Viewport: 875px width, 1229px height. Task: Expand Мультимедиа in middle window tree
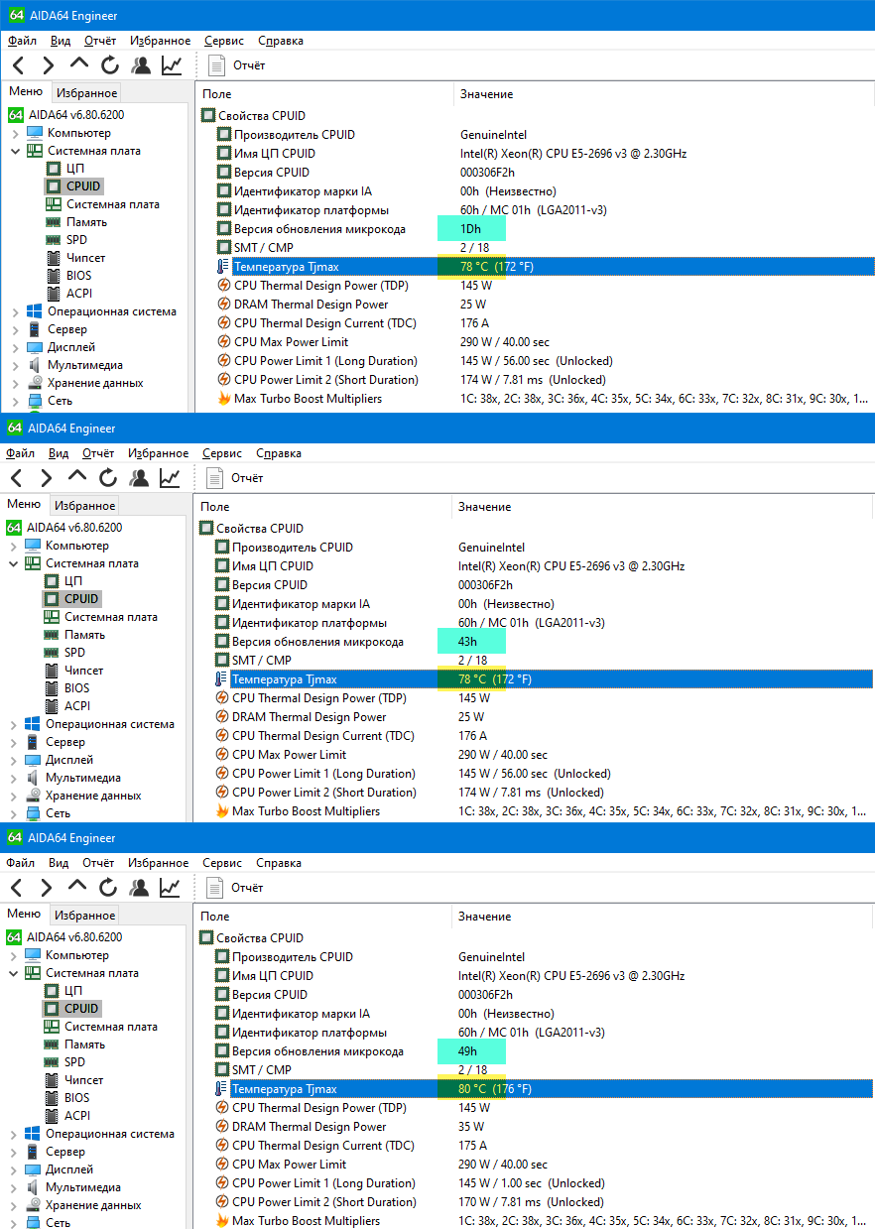coord(14,778)
